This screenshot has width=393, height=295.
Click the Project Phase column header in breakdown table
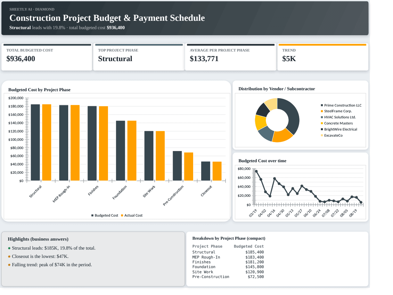[x=207, y=246]
